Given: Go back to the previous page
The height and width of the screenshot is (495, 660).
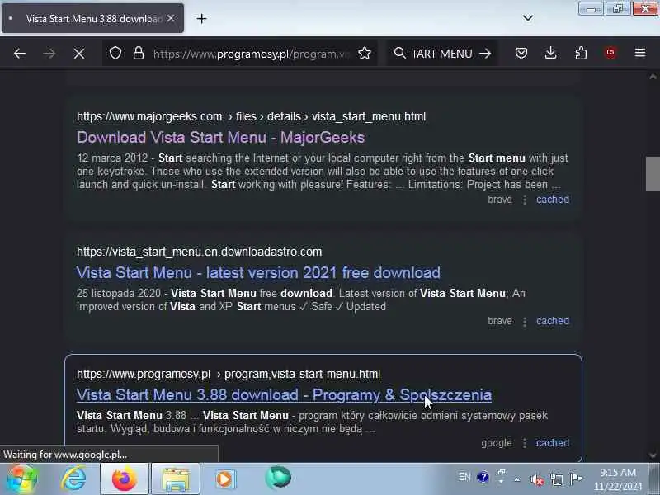Looking at the screenshot, I should tap(20, 54).
